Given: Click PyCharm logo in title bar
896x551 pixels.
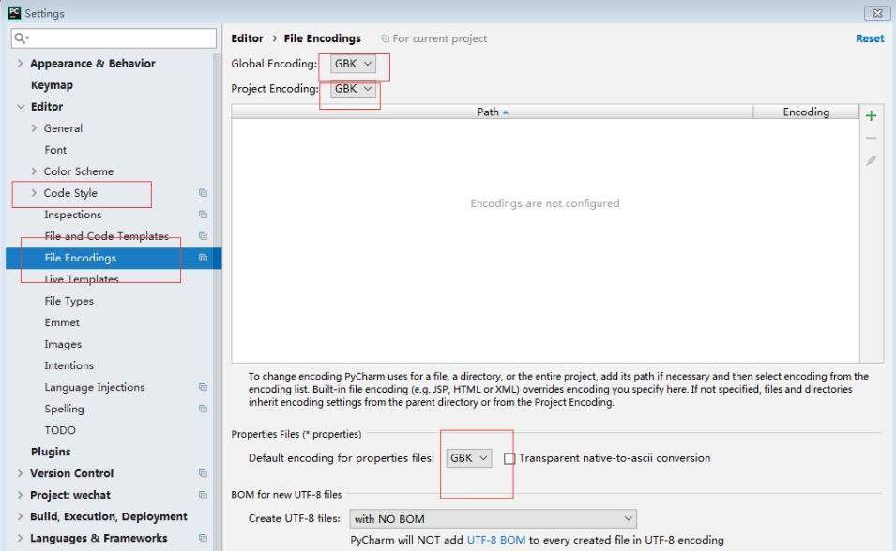Looking at the screenshot, I should 14,12.
